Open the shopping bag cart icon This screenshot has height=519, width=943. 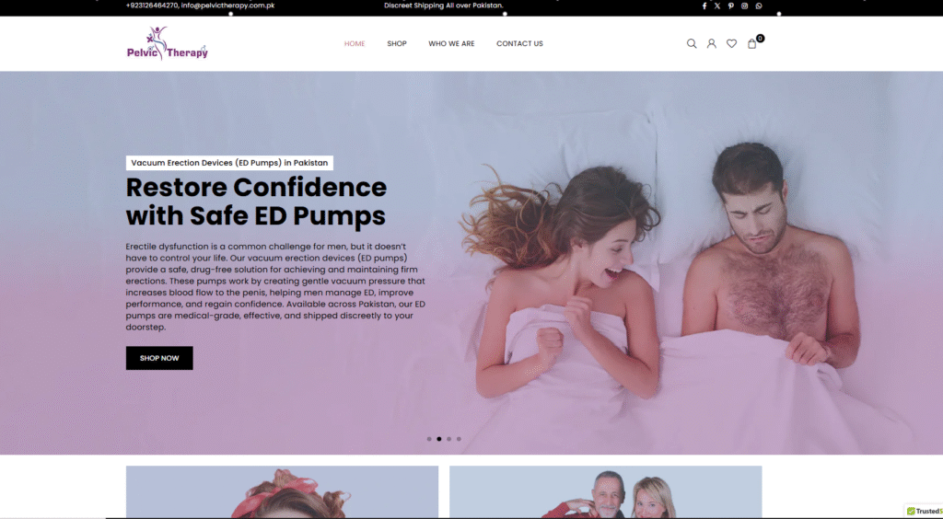(752, 43)
